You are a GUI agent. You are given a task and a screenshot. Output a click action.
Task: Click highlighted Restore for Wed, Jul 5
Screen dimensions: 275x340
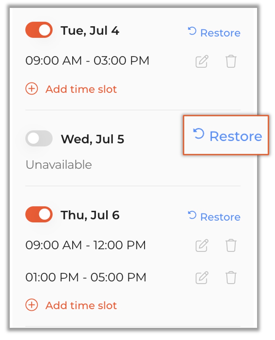pyautogui.click(x=227, y=135)
